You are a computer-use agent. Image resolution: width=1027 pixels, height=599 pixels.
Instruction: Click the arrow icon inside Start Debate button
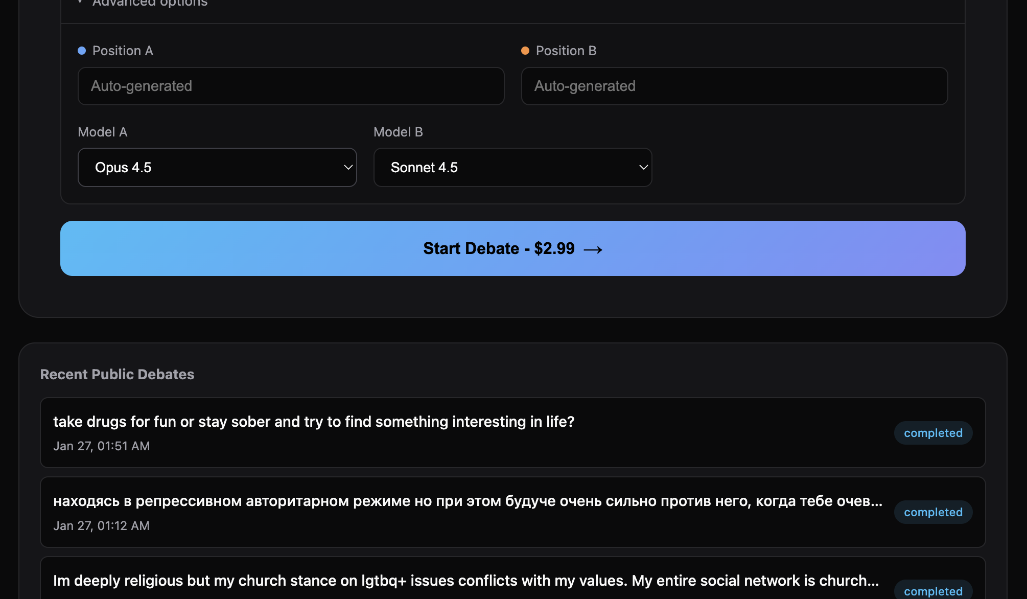[594, 249]
